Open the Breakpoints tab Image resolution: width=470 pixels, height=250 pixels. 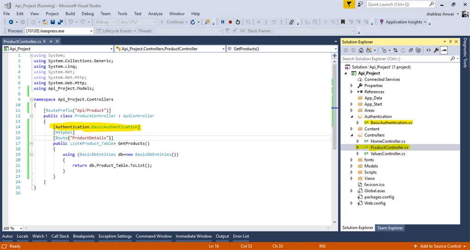pos(84,236)
